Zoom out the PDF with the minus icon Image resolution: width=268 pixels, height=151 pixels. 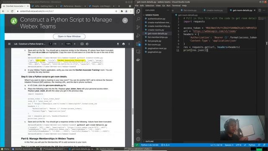(62, 44)
